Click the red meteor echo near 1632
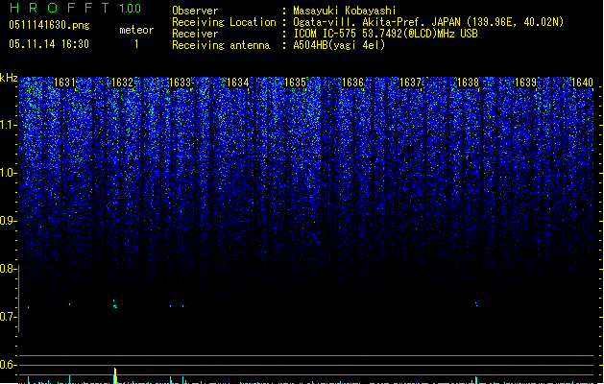The width and height of the screenshot is (604, 384). click(115, 306)
